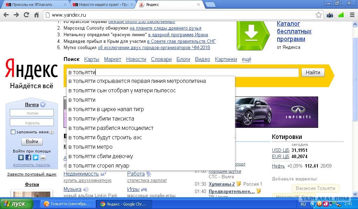Show more login services button
Screen dimensions: 358x209
pos(43,157)
